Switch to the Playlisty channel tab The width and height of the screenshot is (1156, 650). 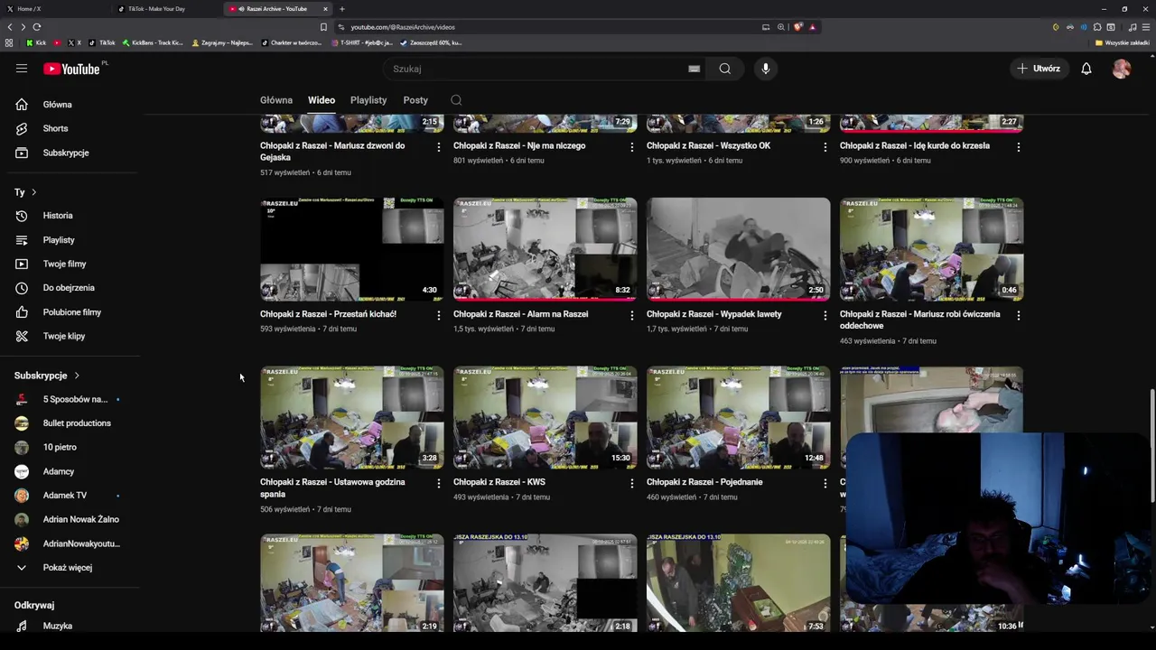click(x=368, y=100)
